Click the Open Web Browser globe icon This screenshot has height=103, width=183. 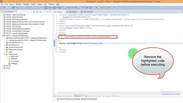tap(87, 8)
